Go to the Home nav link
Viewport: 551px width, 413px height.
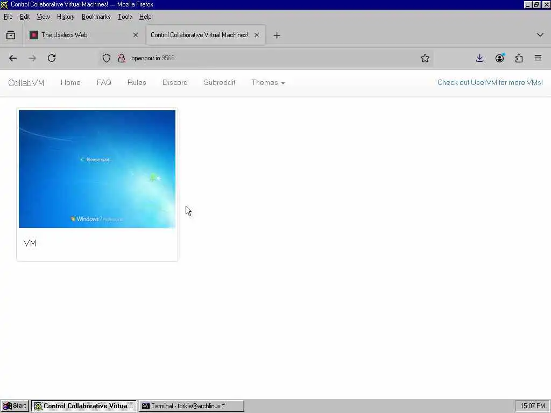click(70, 82)
